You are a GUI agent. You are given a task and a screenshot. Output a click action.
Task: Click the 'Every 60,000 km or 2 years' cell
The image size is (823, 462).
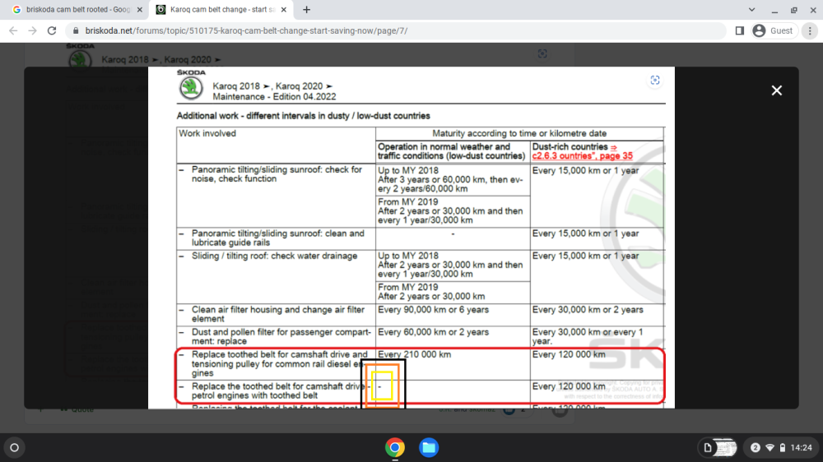(x=433, y=332)
